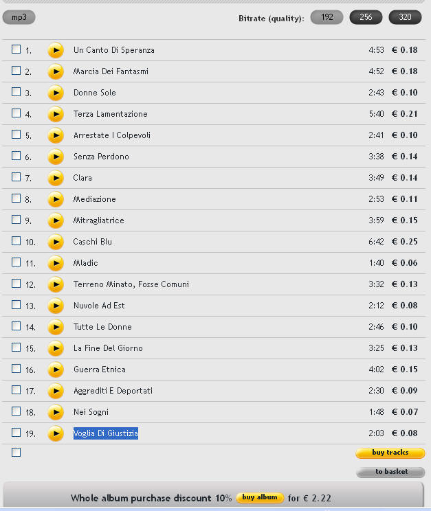The image size is (431, 511).
Task: Play the track Guerra Etnica
Action: pyautogui.click(x=56, y=370)
